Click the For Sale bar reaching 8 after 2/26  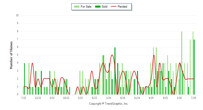[182, 63]
